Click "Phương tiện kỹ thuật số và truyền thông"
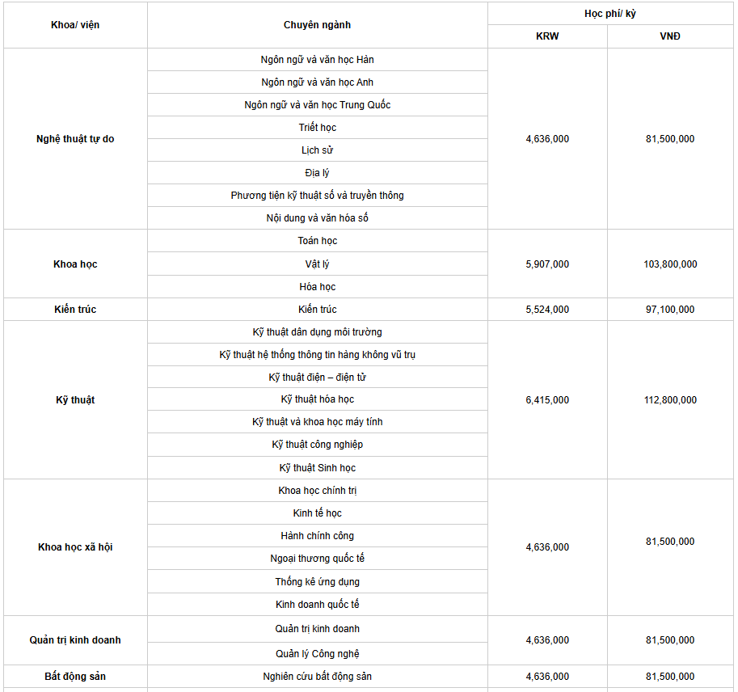The width and height of the screenshot is (738, 692). click(x=317, y=196)
